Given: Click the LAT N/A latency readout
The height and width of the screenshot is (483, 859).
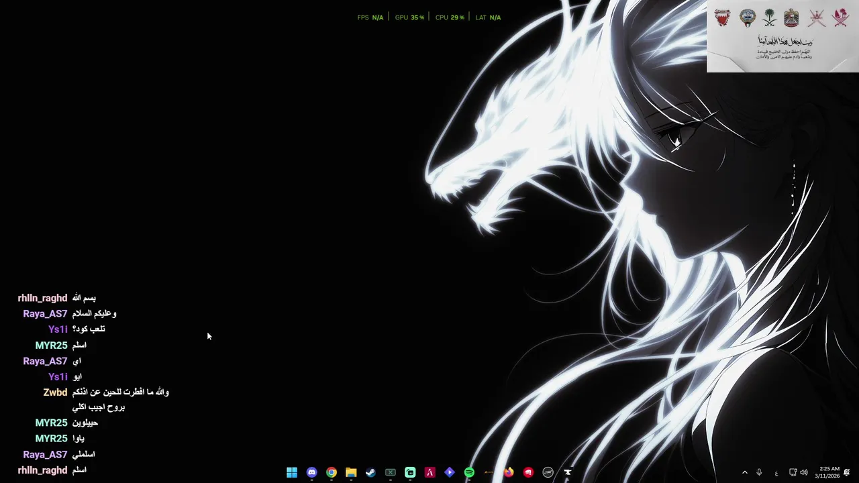Looking at the screenshot, I should [488, 17].
